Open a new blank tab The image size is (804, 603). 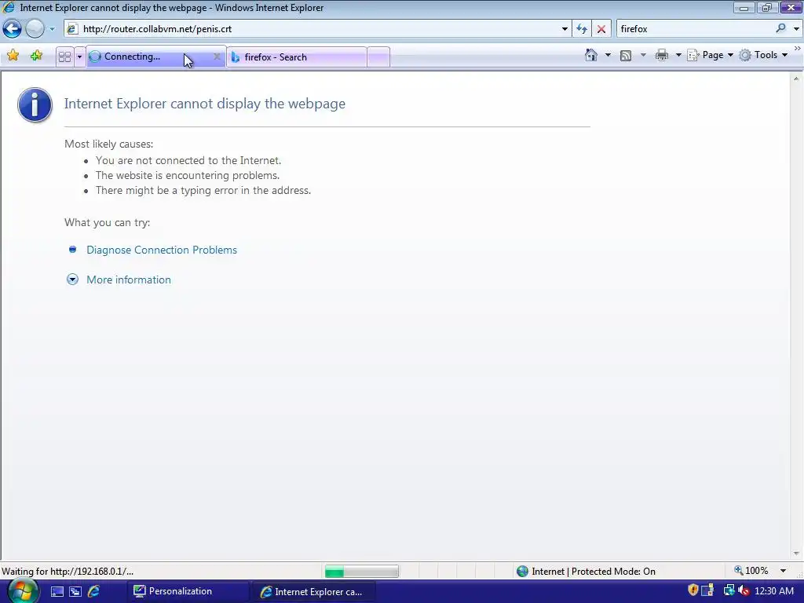(378, 57)
